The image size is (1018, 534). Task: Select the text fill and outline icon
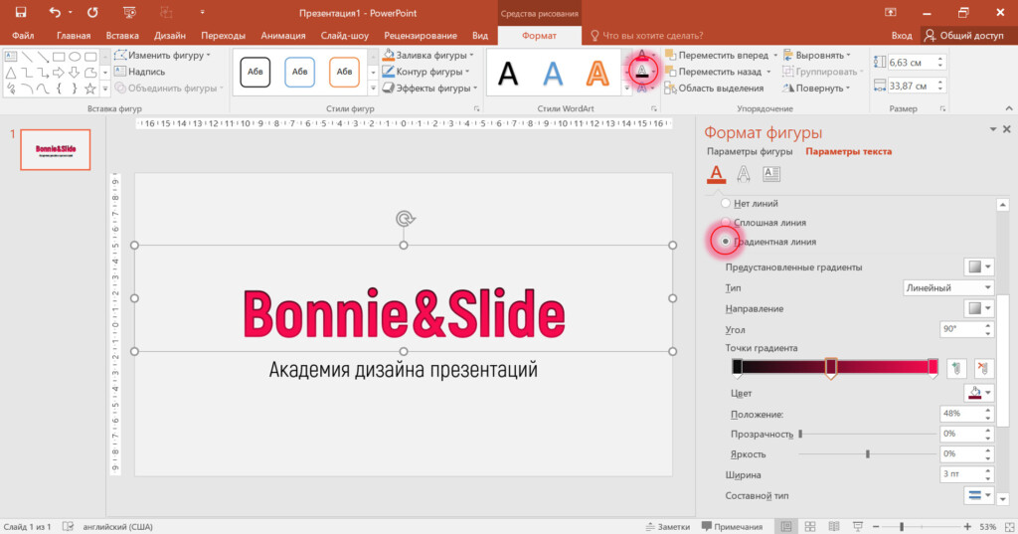point(716,175)
